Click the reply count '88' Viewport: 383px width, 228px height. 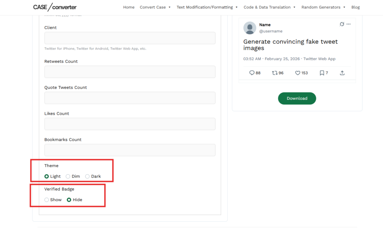[258, 73]
